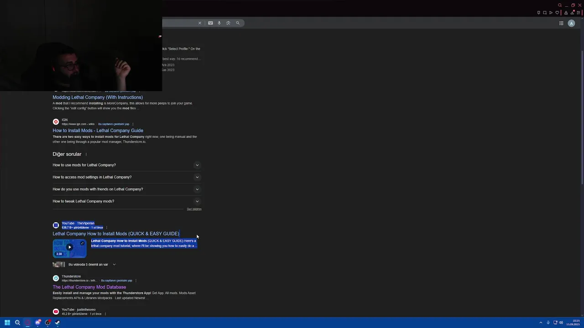Click the browser pin toolbar icon
The height and width of the screenshot is (328, 584).
[x=539, y=13]
